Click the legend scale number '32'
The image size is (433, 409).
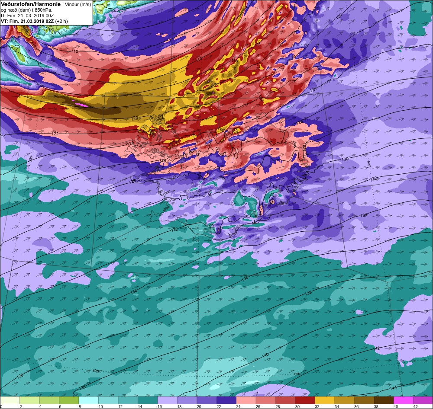(317, 406)
